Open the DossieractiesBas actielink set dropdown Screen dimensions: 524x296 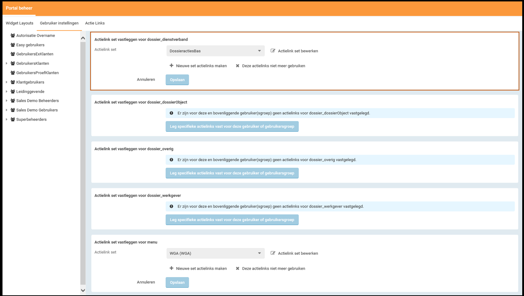click(215, 51)
